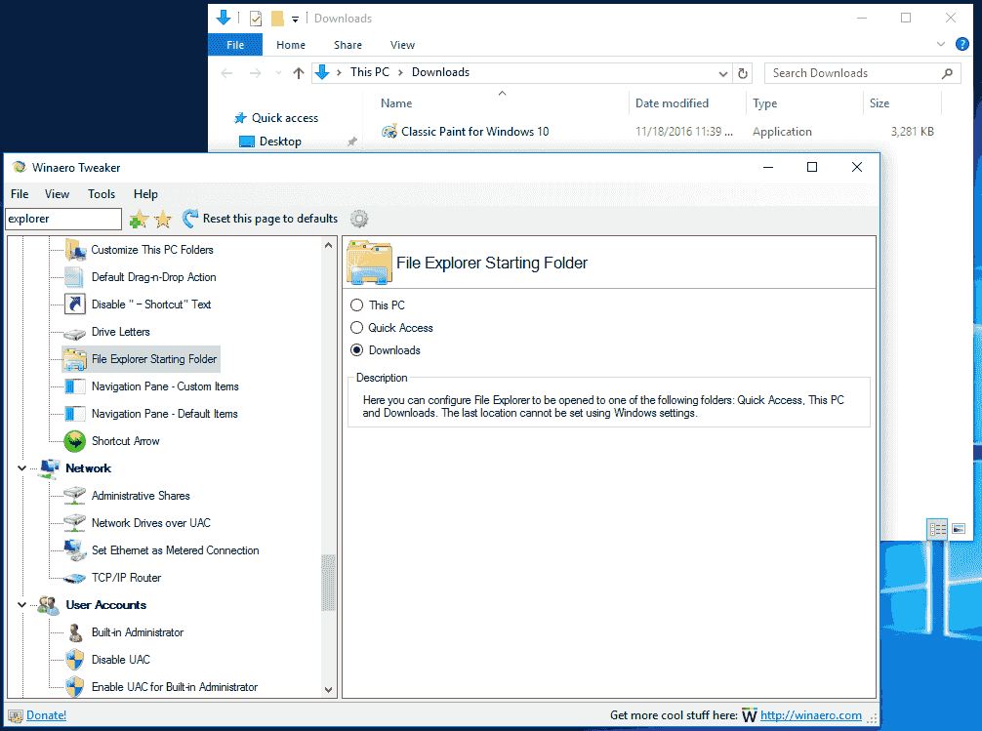Open the Tools menu in Winaero Tweaker
The image size is (982, 731).
pyautogui.click(x=101, y=193)
